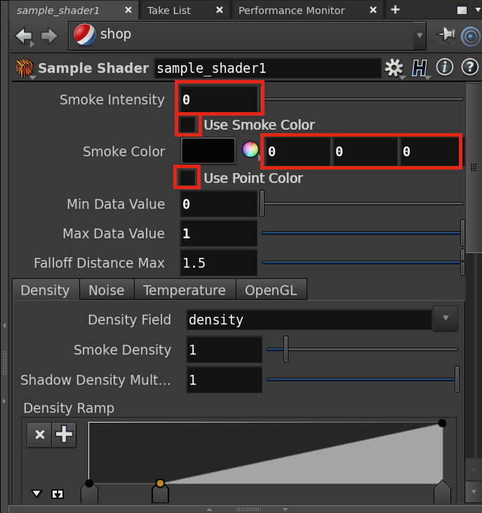Go back with the left arrow
Screen dimensions: 482x513
(24, 36)
